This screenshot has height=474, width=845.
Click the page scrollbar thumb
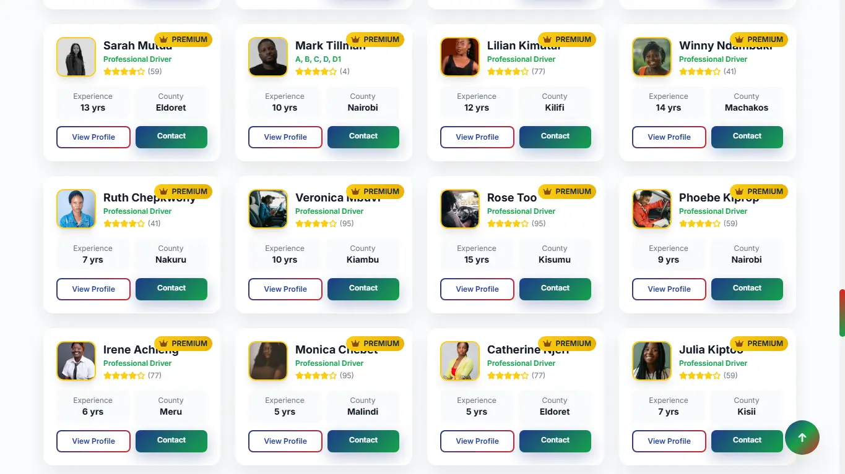coord(842,313)
